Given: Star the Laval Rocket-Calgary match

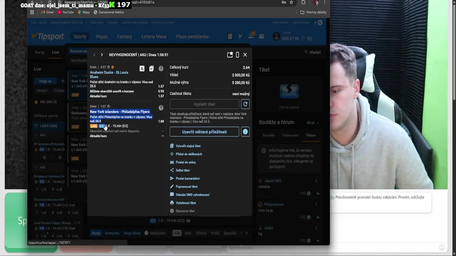Looking at the screenshot, I should click(x=36, y=228).
